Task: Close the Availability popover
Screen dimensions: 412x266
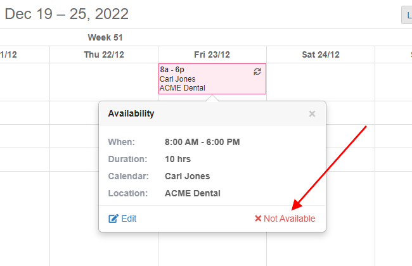Action: (x=312, y=114)
